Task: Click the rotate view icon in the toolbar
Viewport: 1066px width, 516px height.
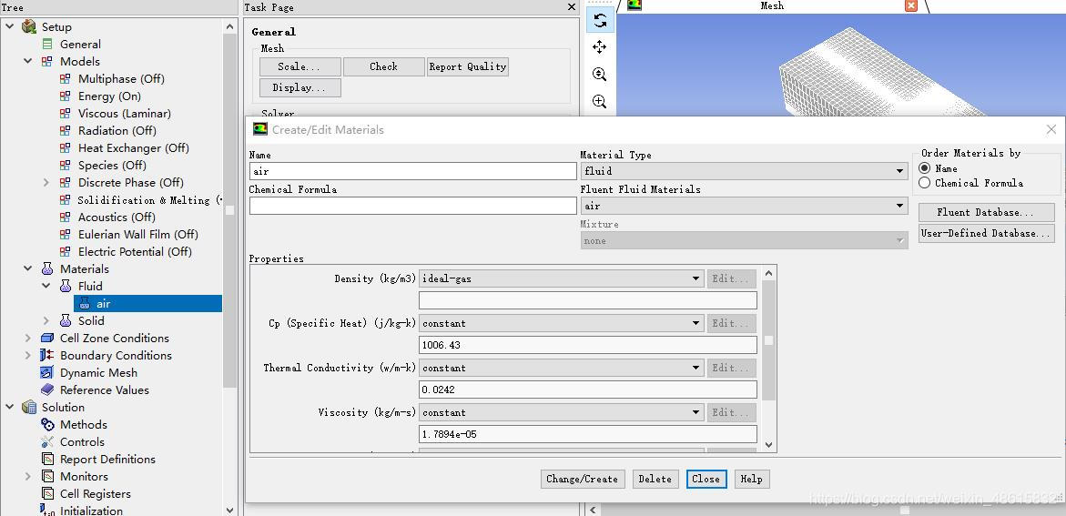Action: click(x=600, y=20)
